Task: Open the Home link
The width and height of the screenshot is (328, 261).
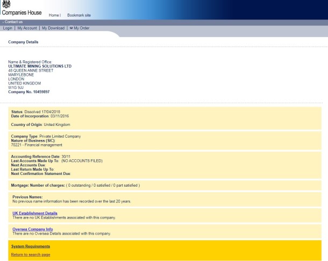Action: pos(54,15)
